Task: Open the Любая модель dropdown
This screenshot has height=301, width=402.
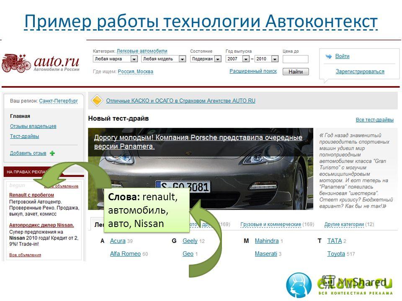Action: (163, 59)
